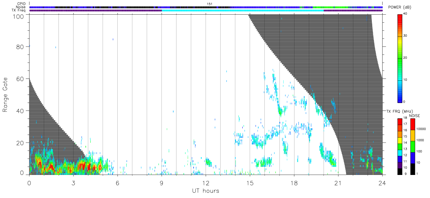Click the "NOISE" legend title
The height and width of the screenshot is (198, 430).
tap(415, 116)
